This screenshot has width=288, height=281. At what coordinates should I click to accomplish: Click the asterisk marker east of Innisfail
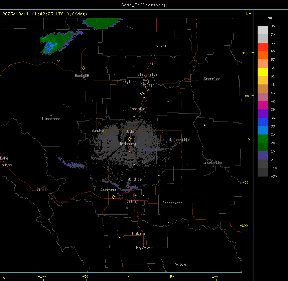point(168,101)
